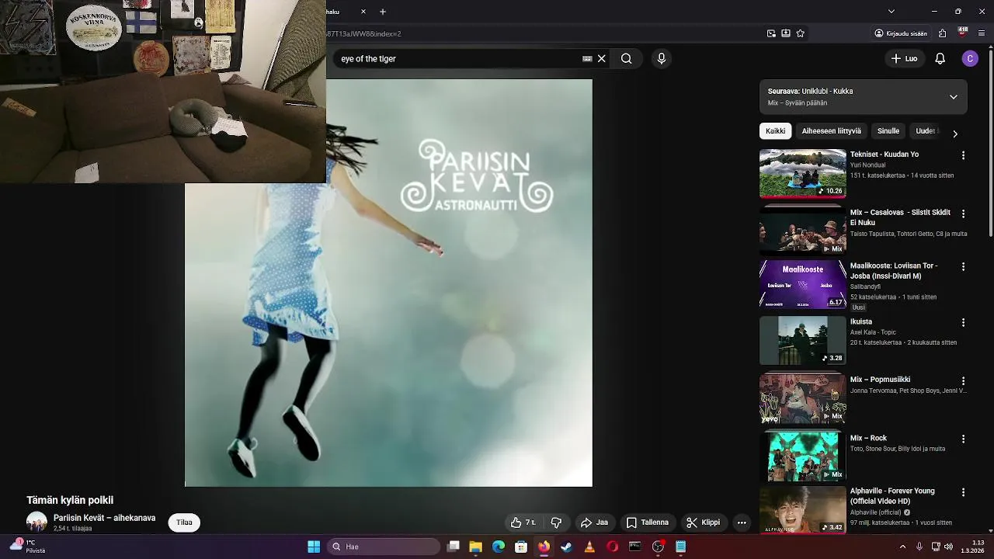Open File Explorer from the taskbar
Viewport: 994px width, 559px height.
coord(476,547)
